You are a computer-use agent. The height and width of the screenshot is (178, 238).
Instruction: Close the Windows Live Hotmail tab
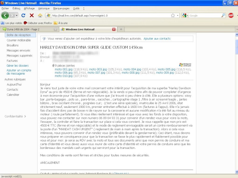pos(114,29)
